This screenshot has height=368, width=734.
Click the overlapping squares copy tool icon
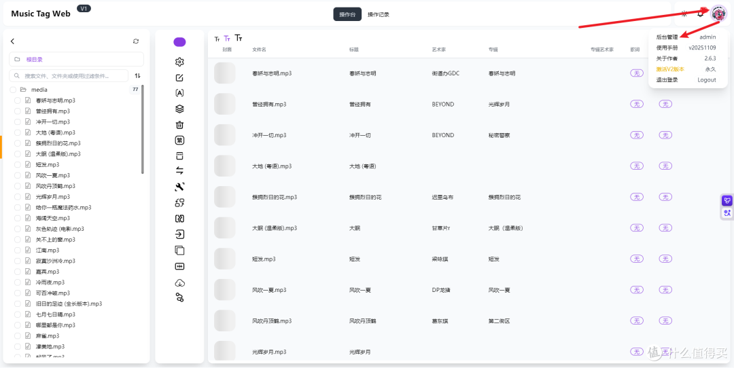point(179,250)
